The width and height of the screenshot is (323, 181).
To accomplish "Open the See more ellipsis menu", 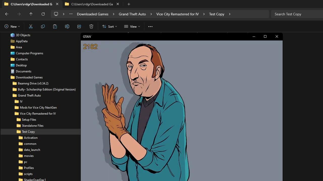I will click(150, 26).
